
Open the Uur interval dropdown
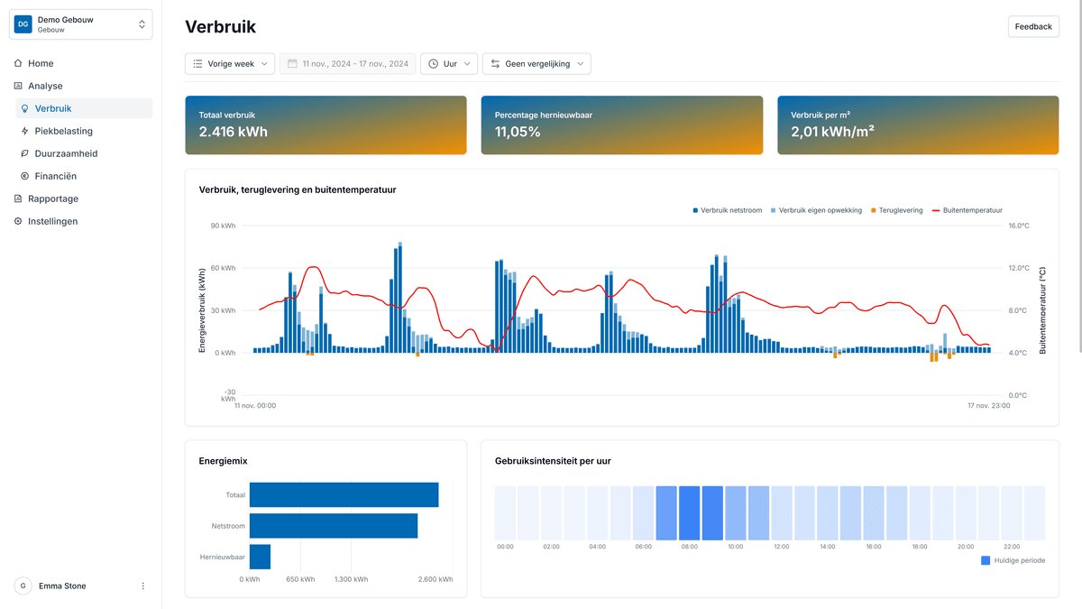(449, 64)
